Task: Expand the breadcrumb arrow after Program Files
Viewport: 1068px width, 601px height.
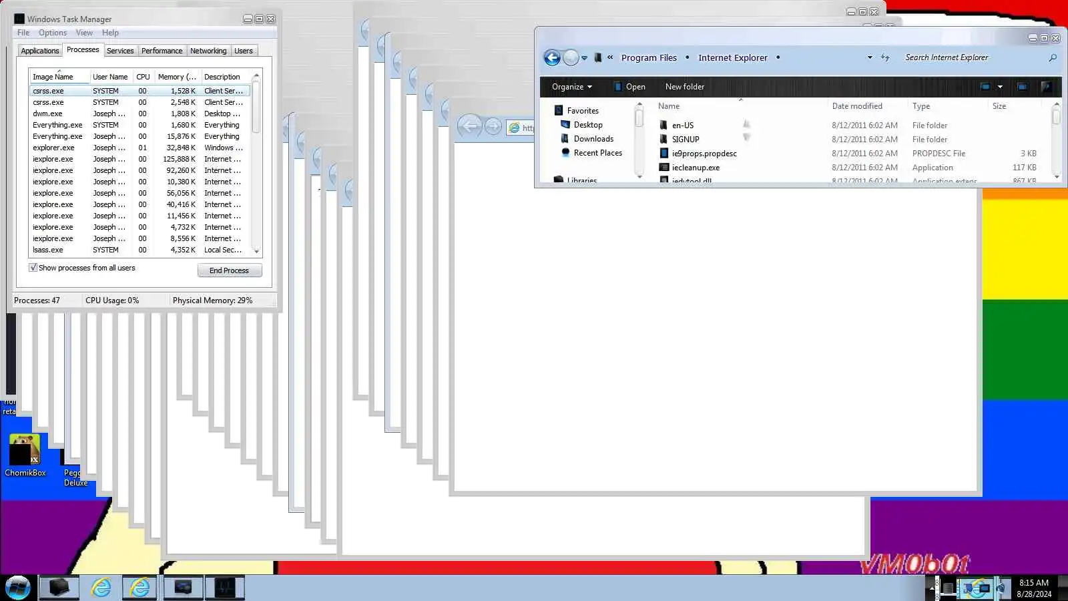Action: 688,57
